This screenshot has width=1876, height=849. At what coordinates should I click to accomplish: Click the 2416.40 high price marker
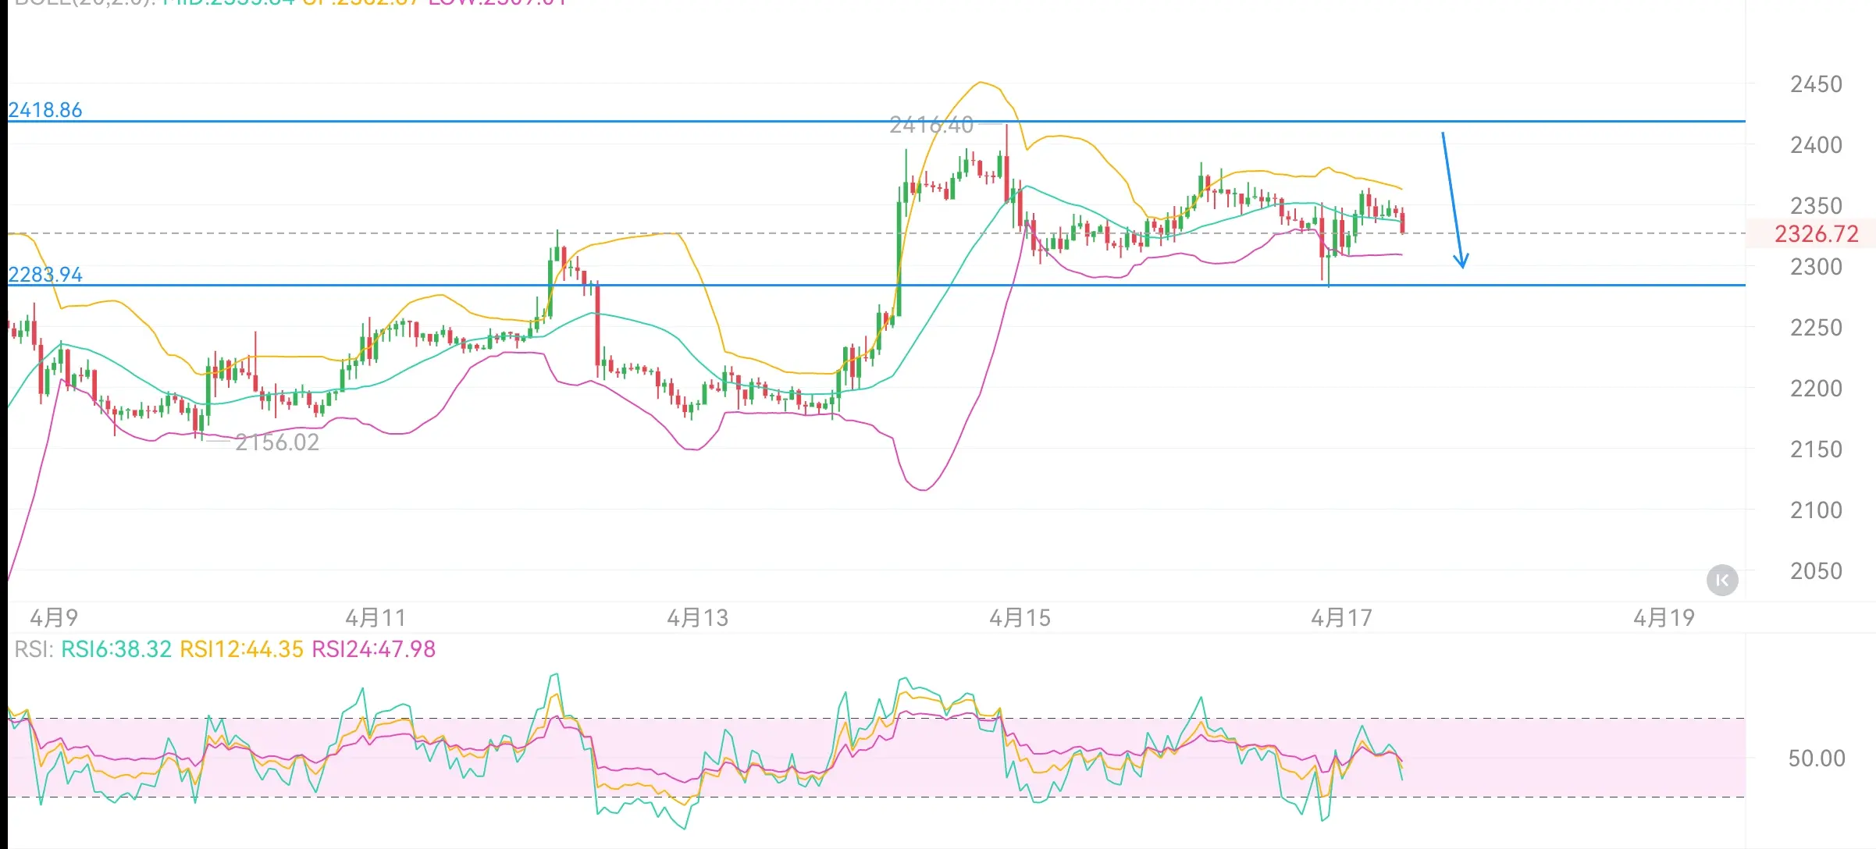(x=931, y=125)
